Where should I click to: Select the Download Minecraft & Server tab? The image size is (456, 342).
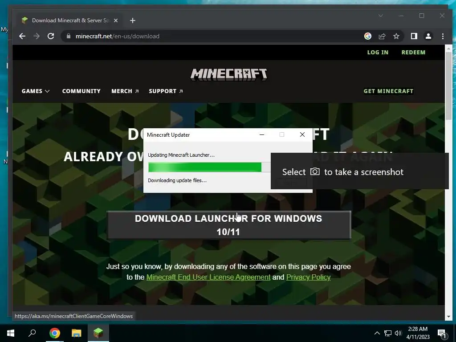tap(70, 20)
